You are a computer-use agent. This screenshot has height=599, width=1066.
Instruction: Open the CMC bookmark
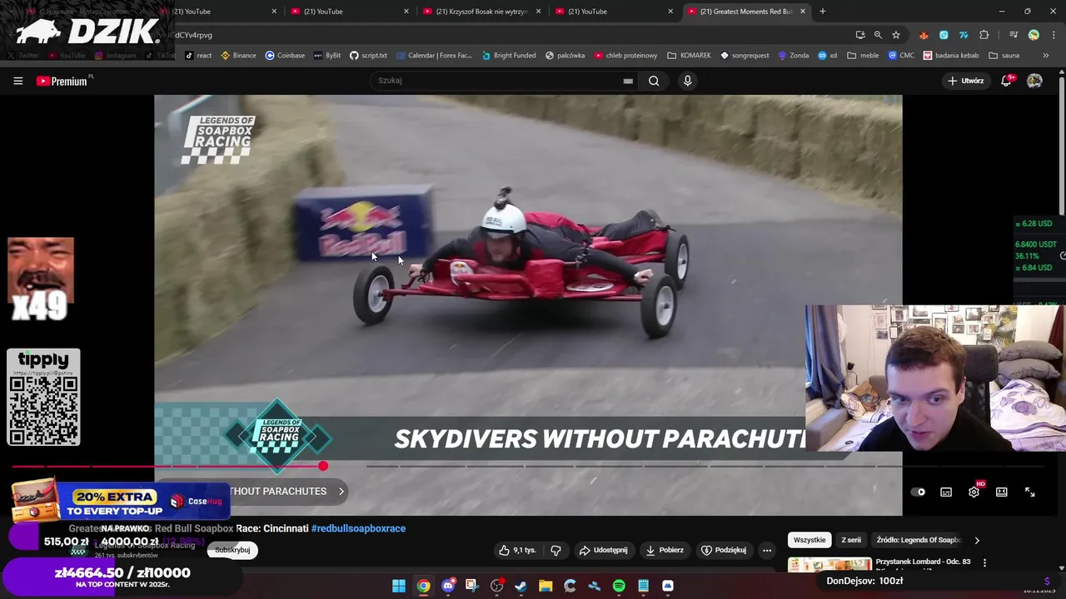pos(900,56)
